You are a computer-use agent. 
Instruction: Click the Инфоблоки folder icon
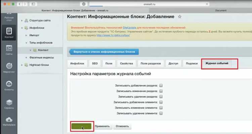click(26, 28)
